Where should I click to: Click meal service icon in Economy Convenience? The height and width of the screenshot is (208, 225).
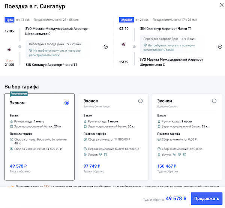[x=106, y=154]
